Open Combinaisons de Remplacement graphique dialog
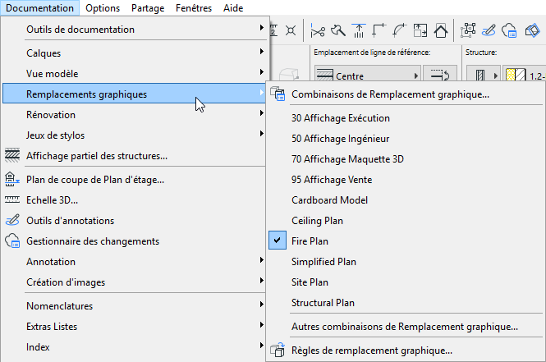The image size is (546, 362). coord(406,94)
